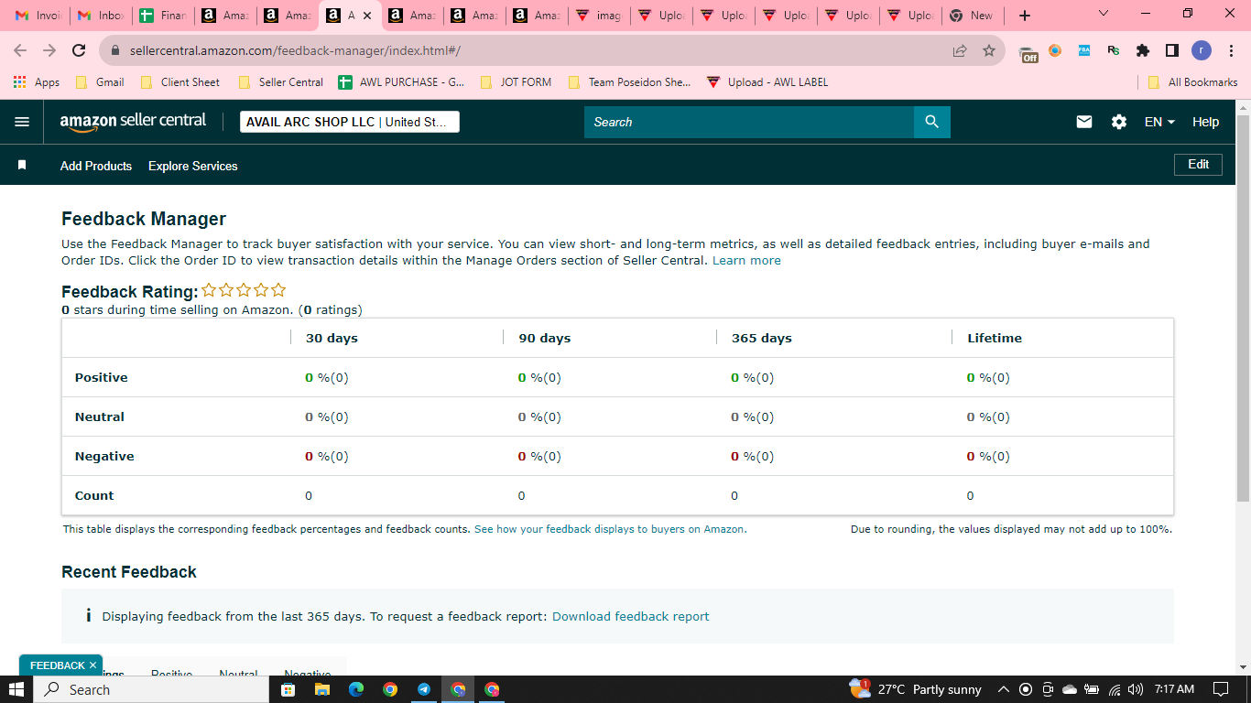Open Telegram from the taskbar
The height and width of the screenshot is (703, 1251).
(x=424, y=689)
